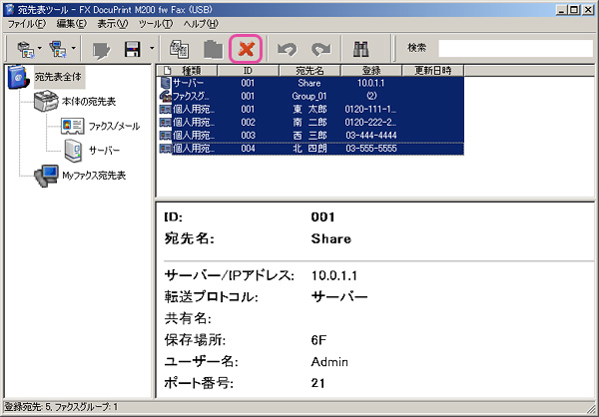This screenshot has height=417, width=599.
Task: Open dropdown arrow of first toolbar icon
Action: (x=40, y=48)
